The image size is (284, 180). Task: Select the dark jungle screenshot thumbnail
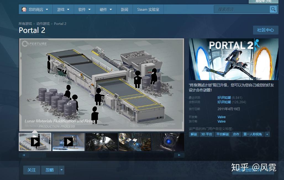pos(102,142)
